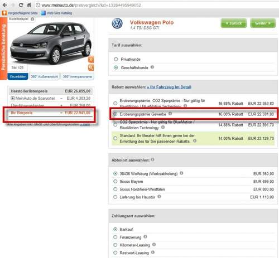Choose 5xxxx Nordrhein-Westfalen pickup location
The image size is (279, 258).
(116, 189)
